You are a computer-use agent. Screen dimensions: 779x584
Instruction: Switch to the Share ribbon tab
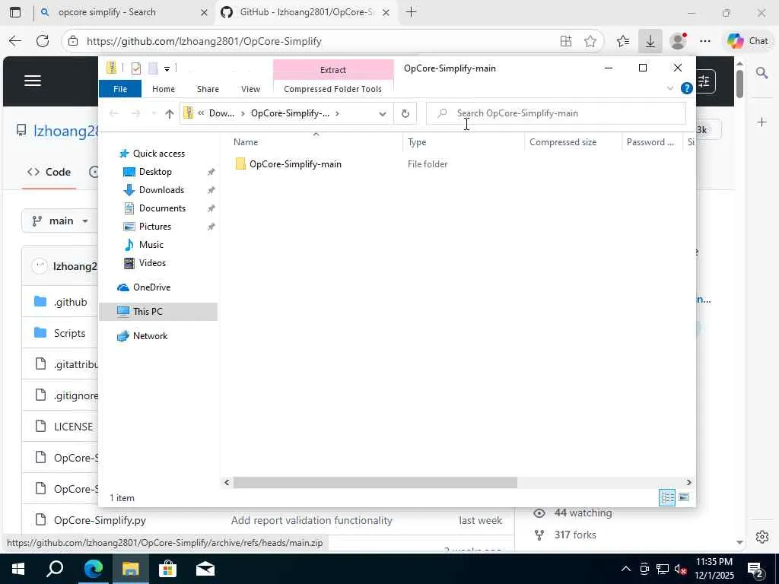pyautogui.click(x=208, y=89)
